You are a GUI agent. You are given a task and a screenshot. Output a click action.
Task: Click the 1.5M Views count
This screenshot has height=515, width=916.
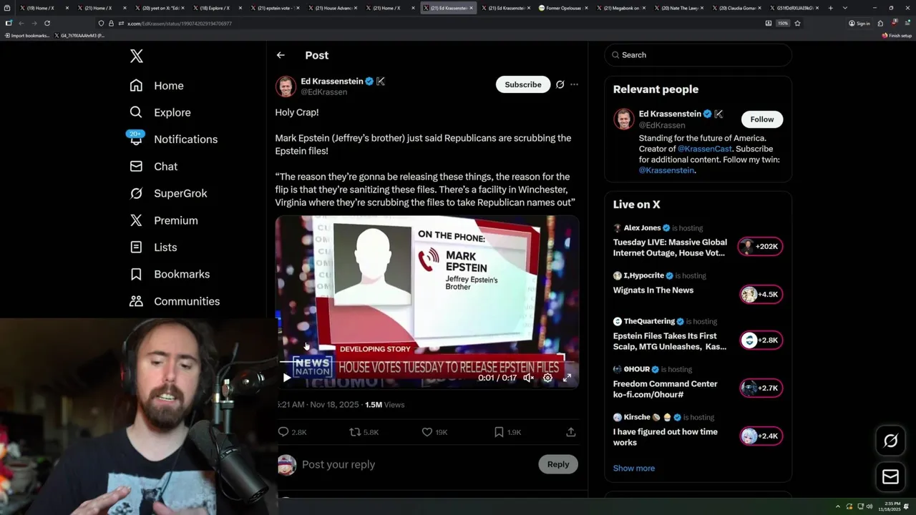click(384, 405)
